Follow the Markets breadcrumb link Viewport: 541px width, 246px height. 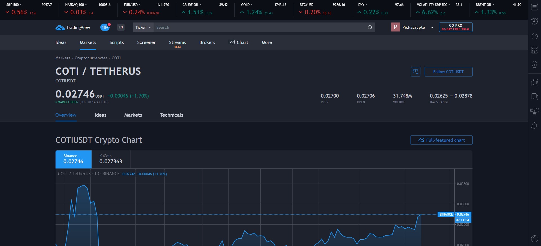point(63,58)
